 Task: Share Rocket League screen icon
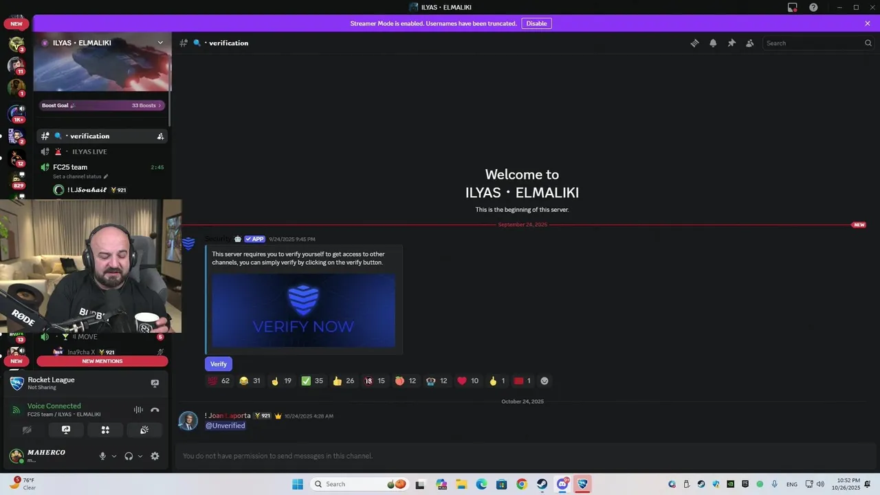[x=155, y=383]
